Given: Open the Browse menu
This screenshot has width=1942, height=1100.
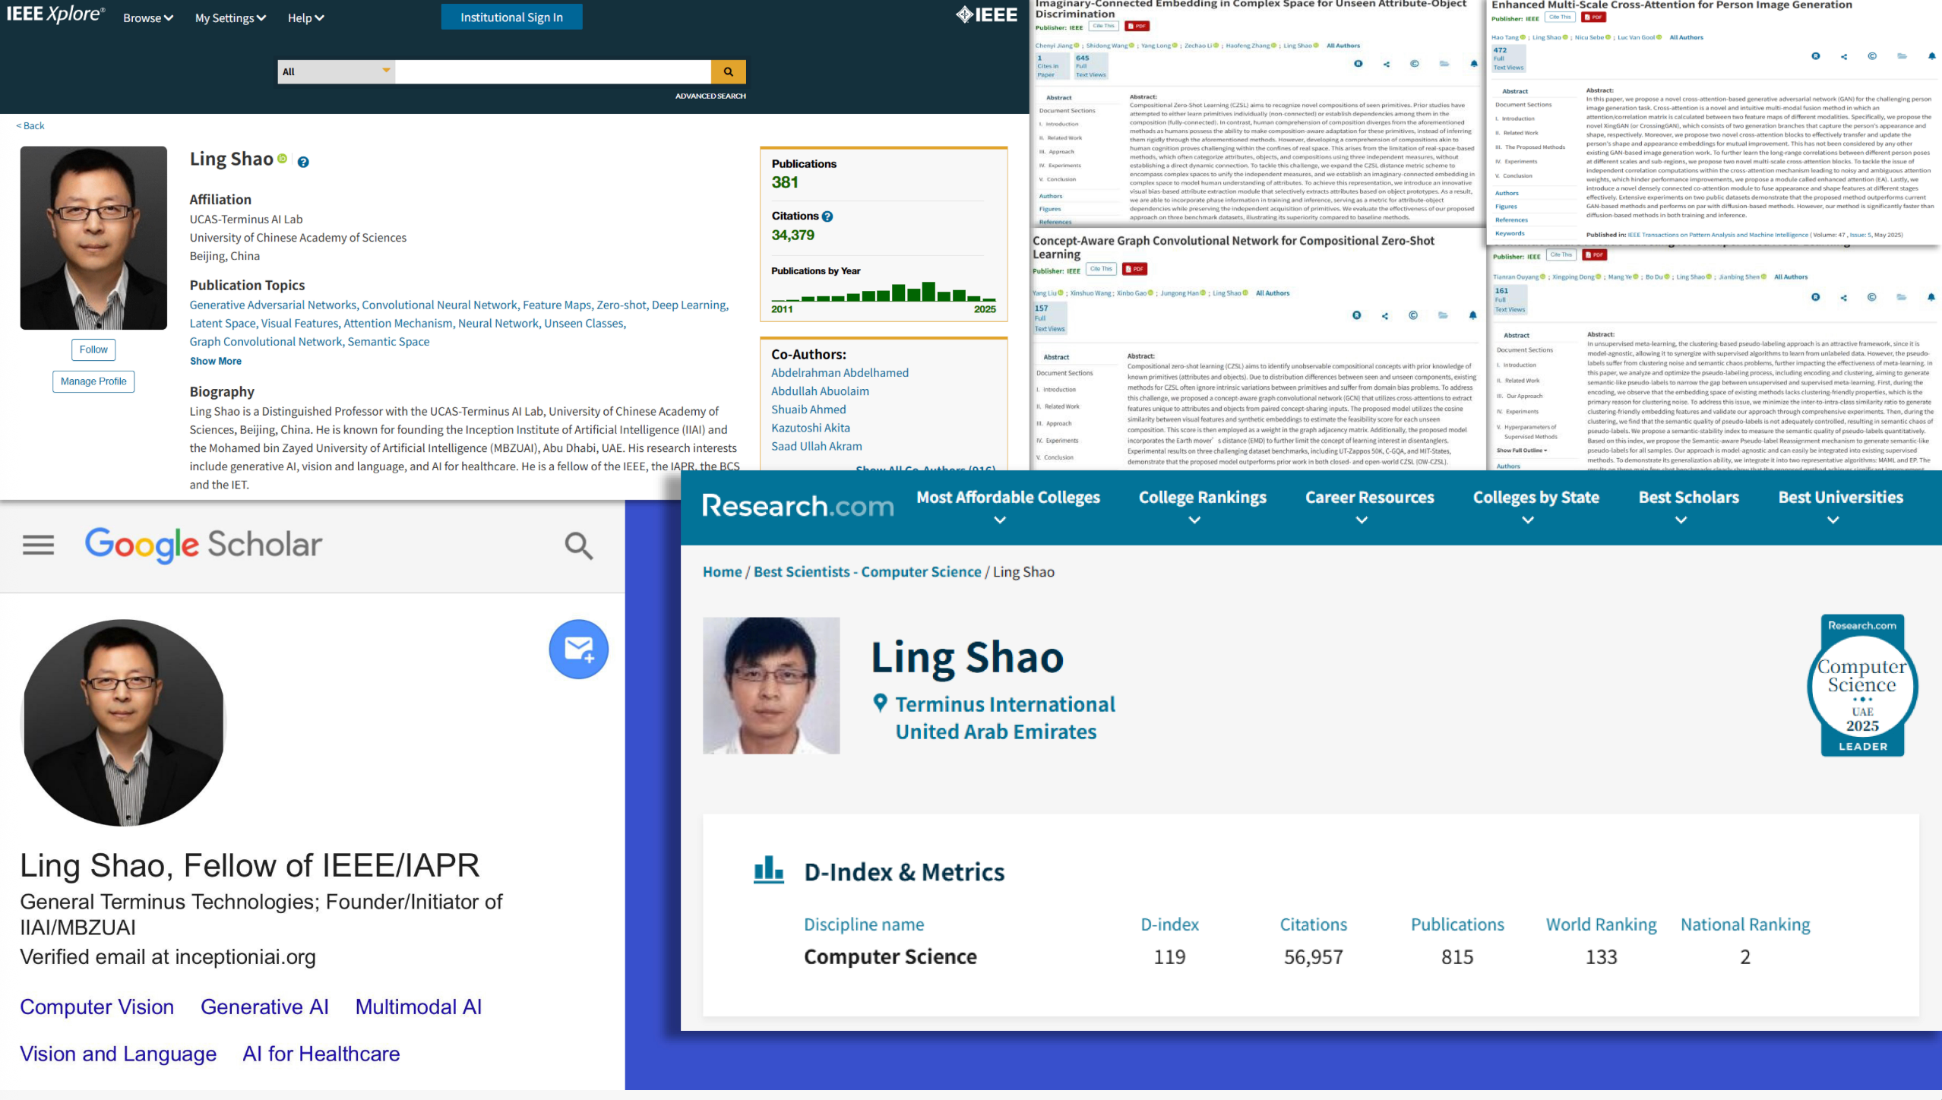Looking at the screenshot, I should tap(147, 17).
